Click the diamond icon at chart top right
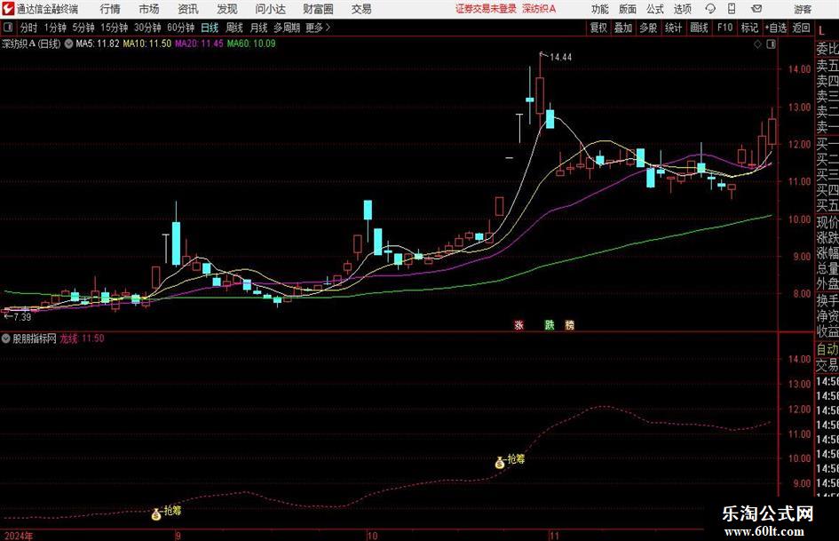Viewport: 839px width, 541px height. tap(757, 44)
